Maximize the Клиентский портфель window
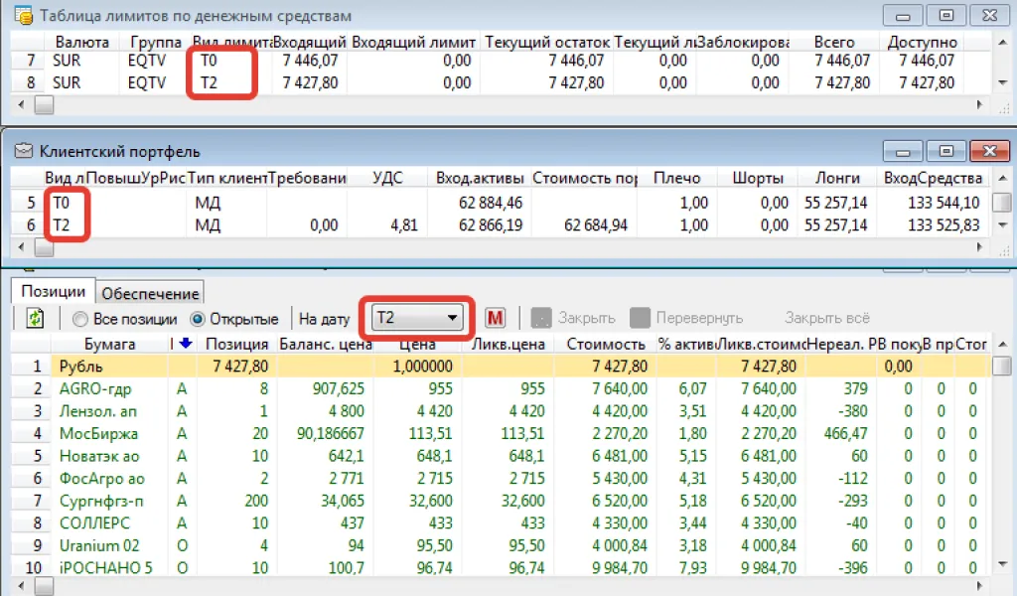The height and width of the screenshot is (596, 1017). 946,152
